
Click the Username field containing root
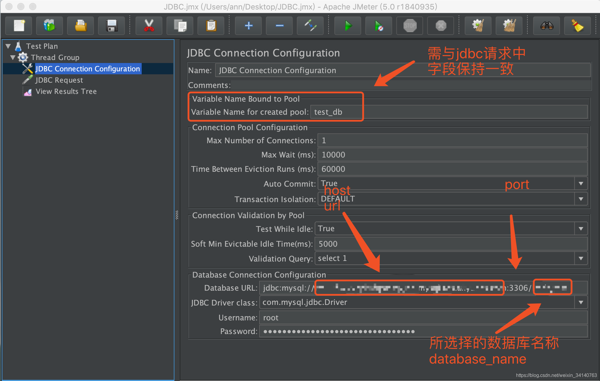point(423,317)
